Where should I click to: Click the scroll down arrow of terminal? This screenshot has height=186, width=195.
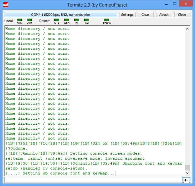pyautogui.click(x=187, y=173)
